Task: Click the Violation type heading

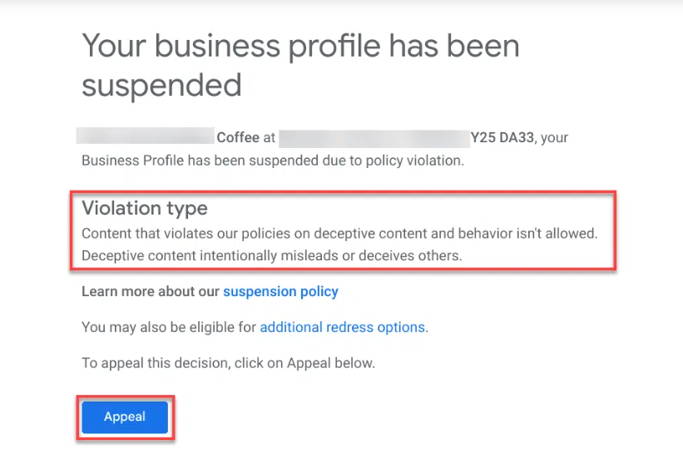Action: [x=145, y=208]
